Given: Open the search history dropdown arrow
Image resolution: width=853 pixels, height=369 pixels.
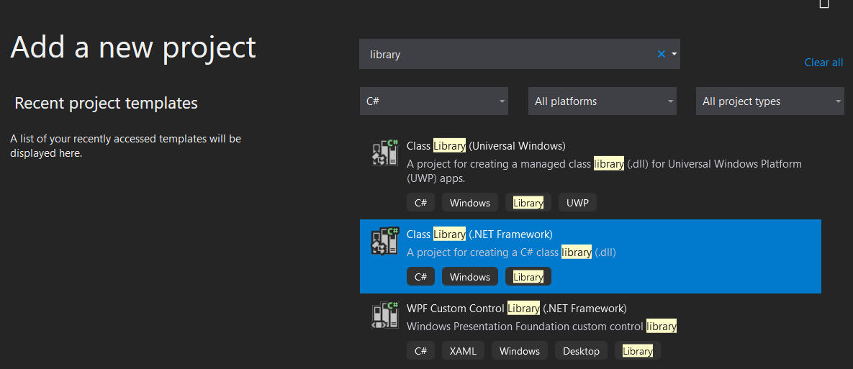Looking at the screenshot, I should pos(674,54).
